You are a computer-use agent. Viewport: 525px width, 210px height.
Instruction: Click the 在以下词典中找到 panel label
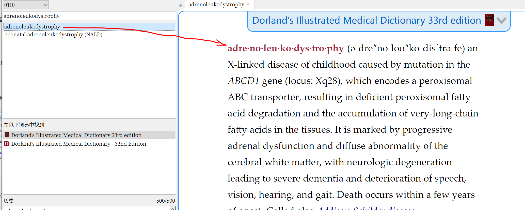25,125
